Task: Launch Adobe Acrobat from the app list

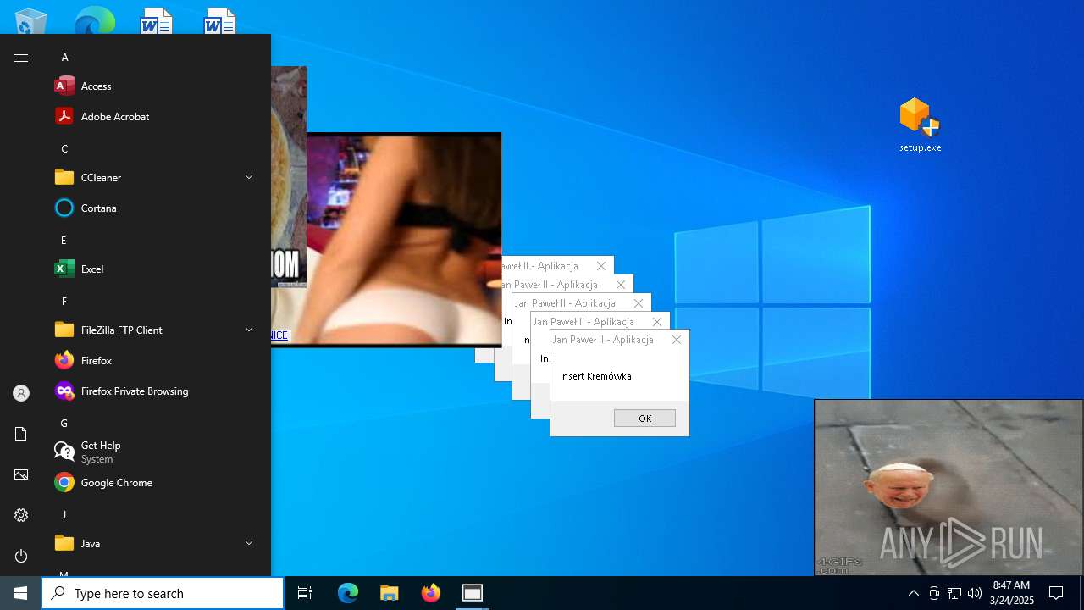Action: 153,117
